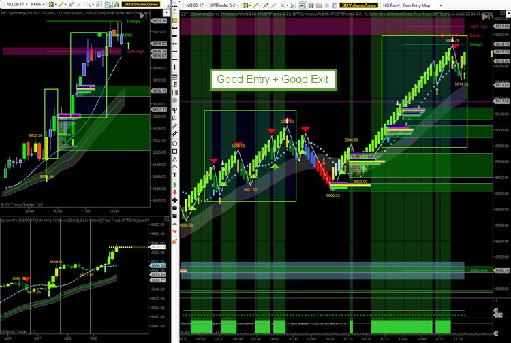Select the green triangle up marker tool
Screen dimensions: 511x343
coord(174,224)
